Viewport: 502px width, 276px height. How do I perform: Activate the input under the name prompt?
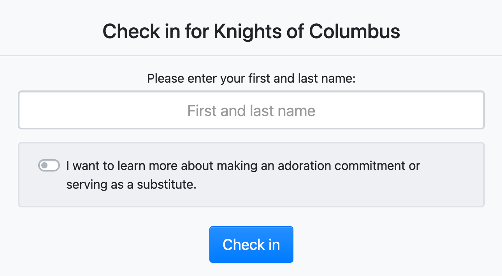point(251,110)
